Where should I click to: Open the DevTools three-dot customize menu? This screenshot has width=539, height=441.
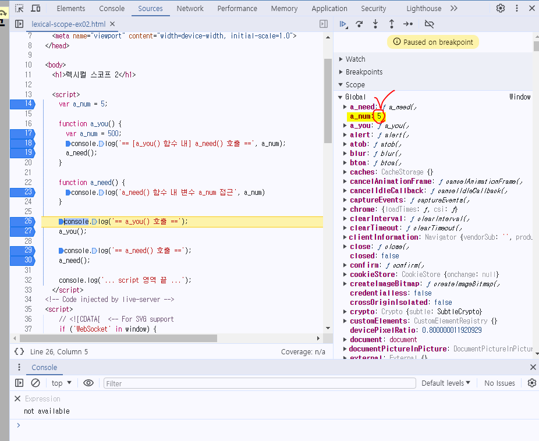coord(517,8)
